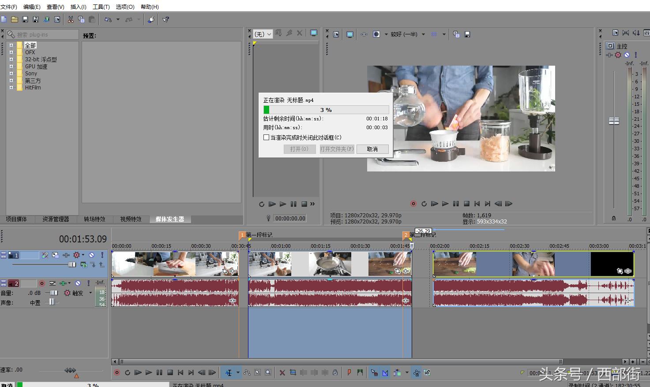The width and height of the screenshot is (650, 387).
Task: Mute audio track 2
Action: [x=78, y=283]
